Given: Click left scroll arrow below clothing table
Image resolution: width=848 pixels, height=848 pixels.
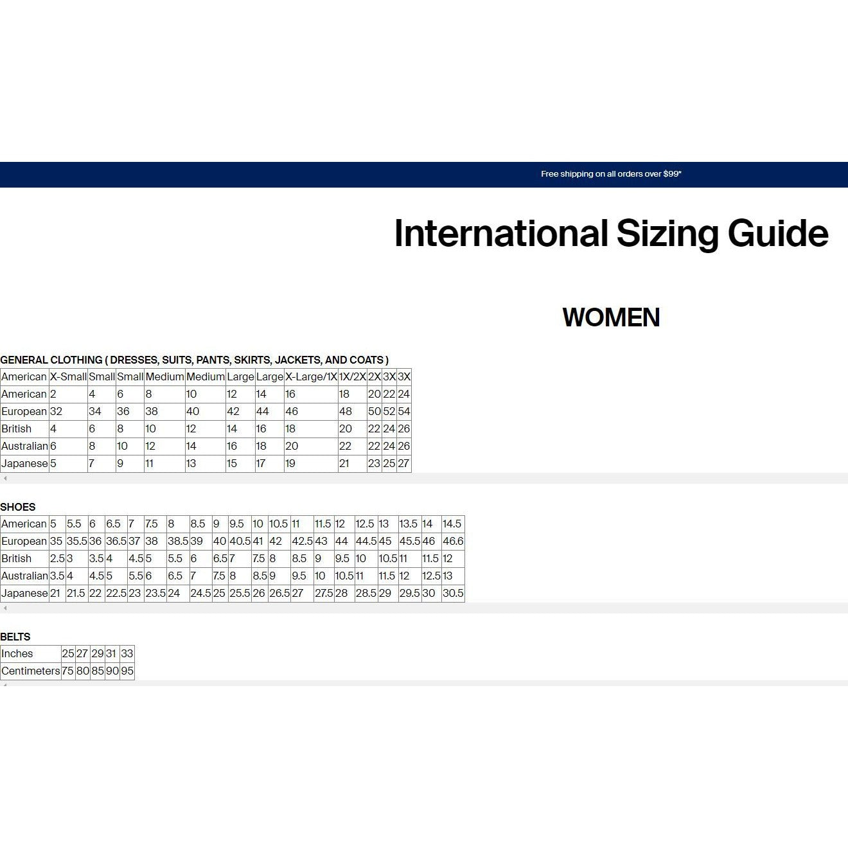Looking at the screenshot, I should coord(5,479).
